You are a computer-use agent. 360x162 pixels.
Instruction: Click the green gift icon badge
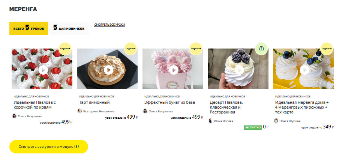(261, 49)
